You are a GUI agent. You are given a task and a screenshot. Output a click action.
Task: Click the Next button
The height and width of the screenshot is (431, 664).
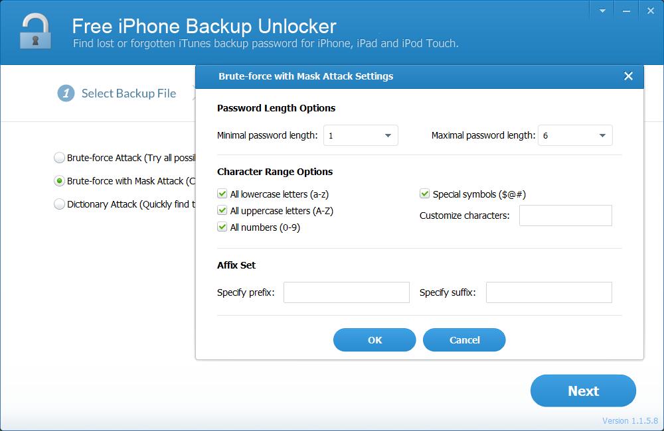tap(583, 391)
